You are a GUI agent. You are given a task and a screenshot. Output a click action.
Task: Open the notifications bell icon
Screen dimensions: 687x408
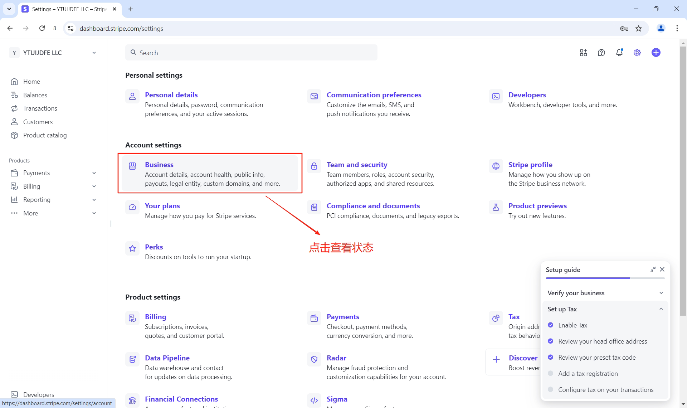click(619, 53)
